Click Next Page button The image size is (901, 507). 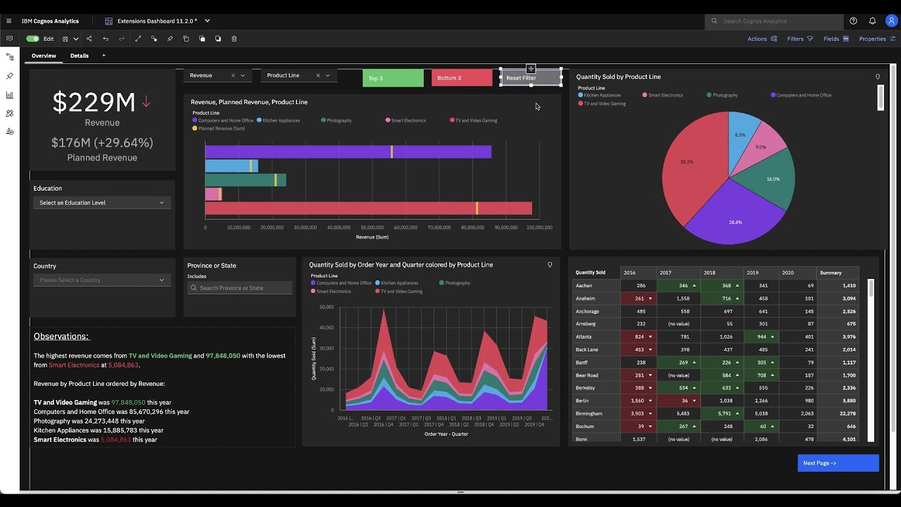(x=838, y=463)
